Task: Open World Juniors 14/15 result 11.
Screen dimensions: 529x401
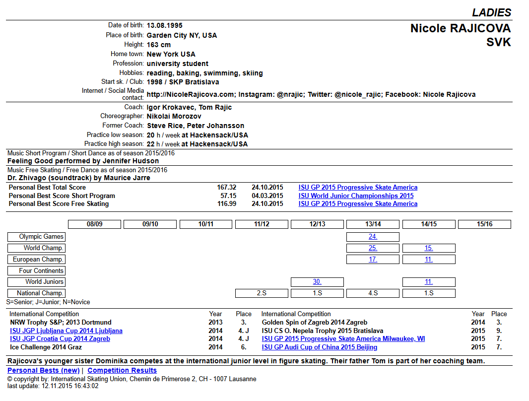Action: (428, 281)
